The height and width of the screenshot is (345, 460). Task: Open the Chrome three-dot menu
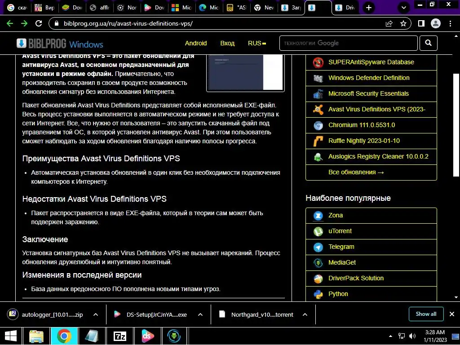click(450, 23)
